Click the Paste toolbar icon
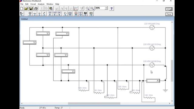This screenshot has width=194, height=109. 51,8
